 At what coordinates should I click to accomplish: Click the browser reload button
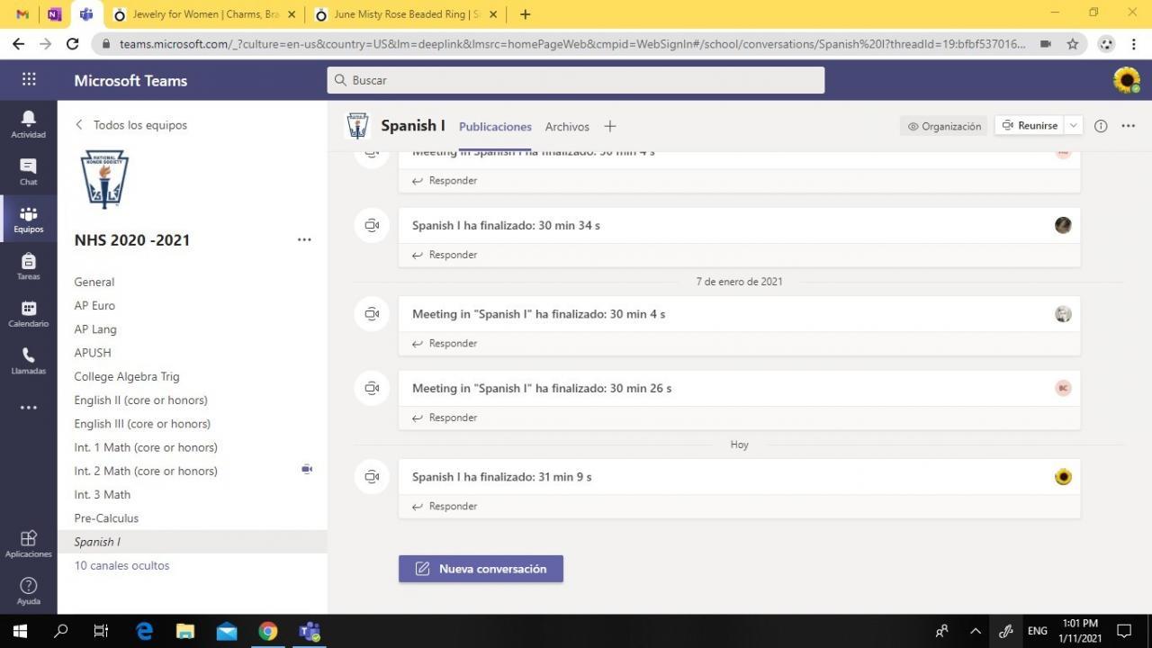tap(73, 43)
